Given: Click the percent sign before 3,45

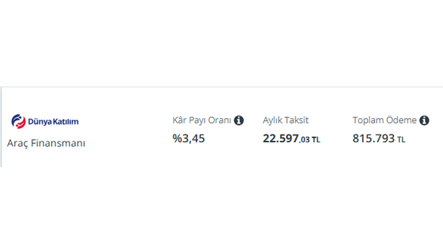Looking at the screenshot, I should point(177,138).
